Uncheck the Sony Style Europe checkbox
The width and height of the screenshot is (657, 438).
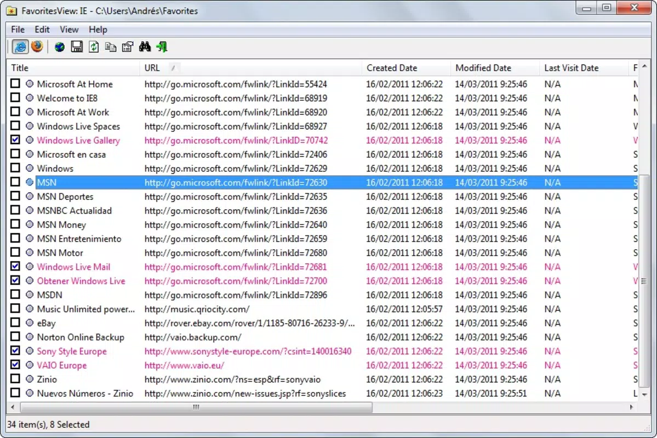pos(15,350)
